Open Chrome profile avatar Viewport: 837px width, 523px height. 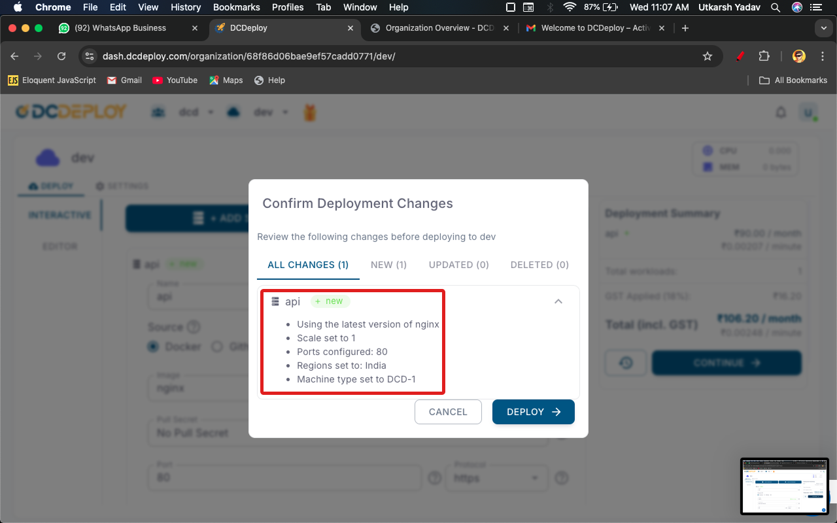(799, 56)
